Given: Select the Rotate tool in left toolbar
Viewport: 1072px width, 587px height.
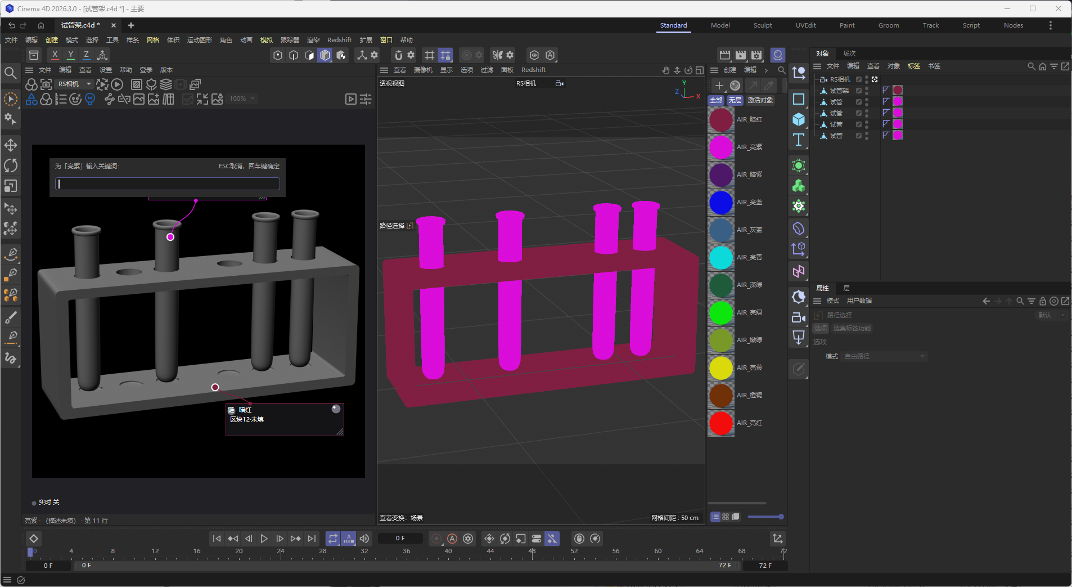Looking at the screenshot, I should pyautogui.click(x=11, y=165).
